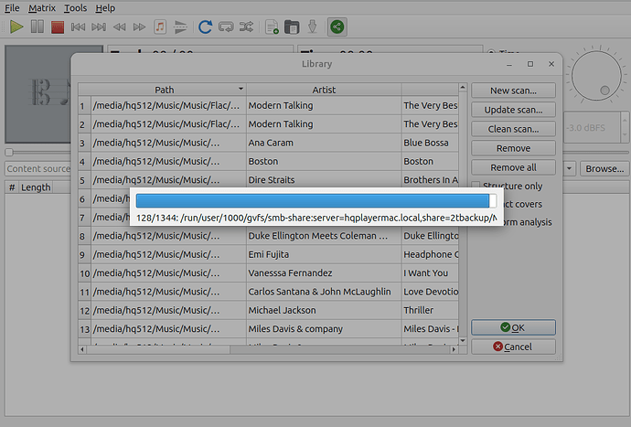Rewind with the double left arrows

tap(119, 27)
